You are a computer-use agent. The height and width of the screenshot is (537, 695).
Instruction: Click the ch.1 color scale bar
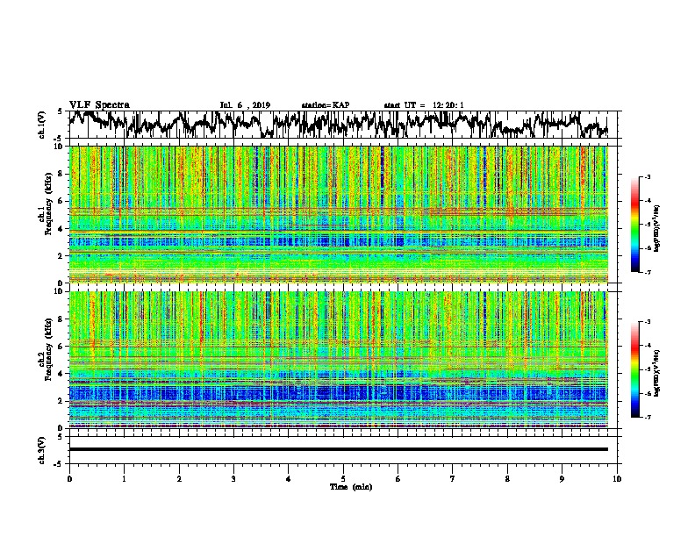[635, 225]
